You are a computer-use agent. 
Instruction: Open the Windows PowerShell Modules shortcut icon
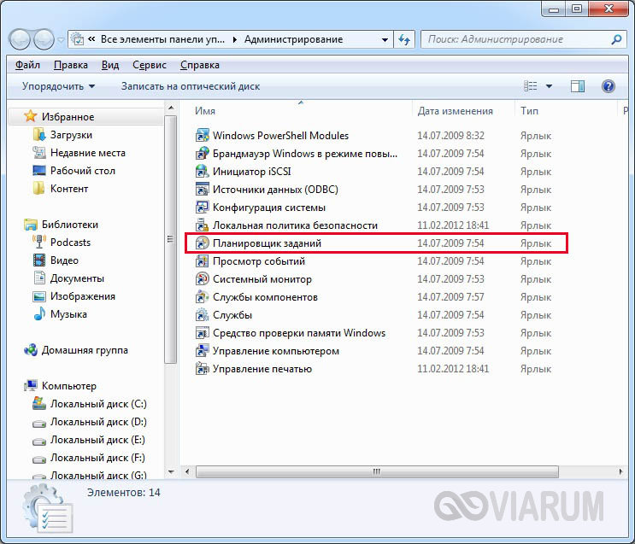pyautogui.click(x=202, y=135)
